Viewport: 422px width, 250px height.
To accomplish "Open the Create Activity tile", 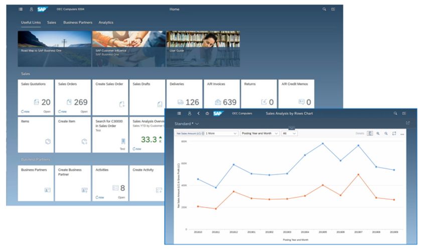I will [x=147, y=183].
